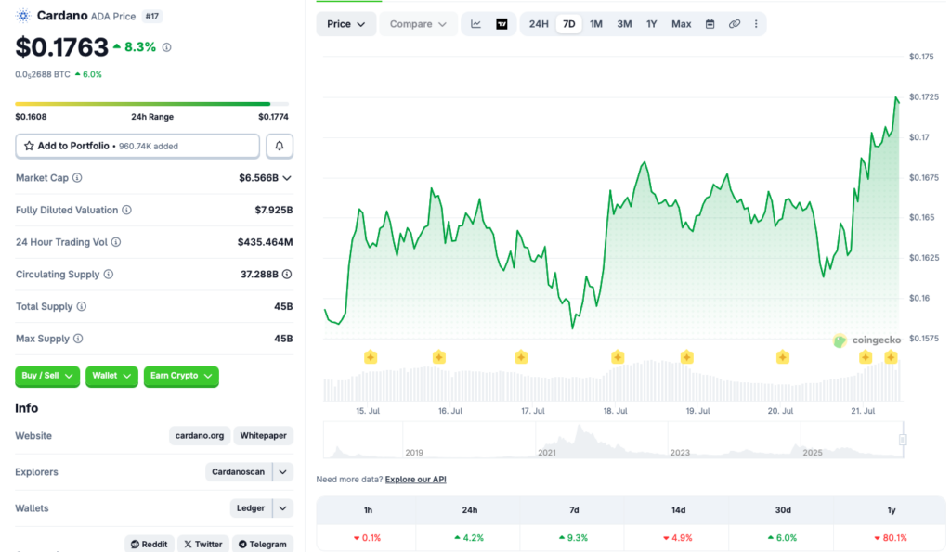Open the Whitepaper link
The height and width of the screenshot is (552, 951).
(263, 436)
